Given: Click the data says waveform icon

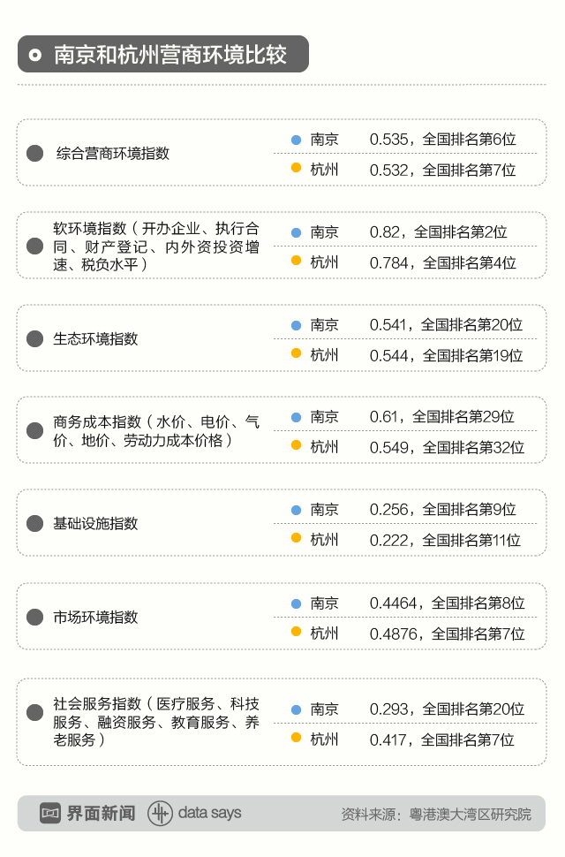Looking at the screenshot, I should click(160, 814).
